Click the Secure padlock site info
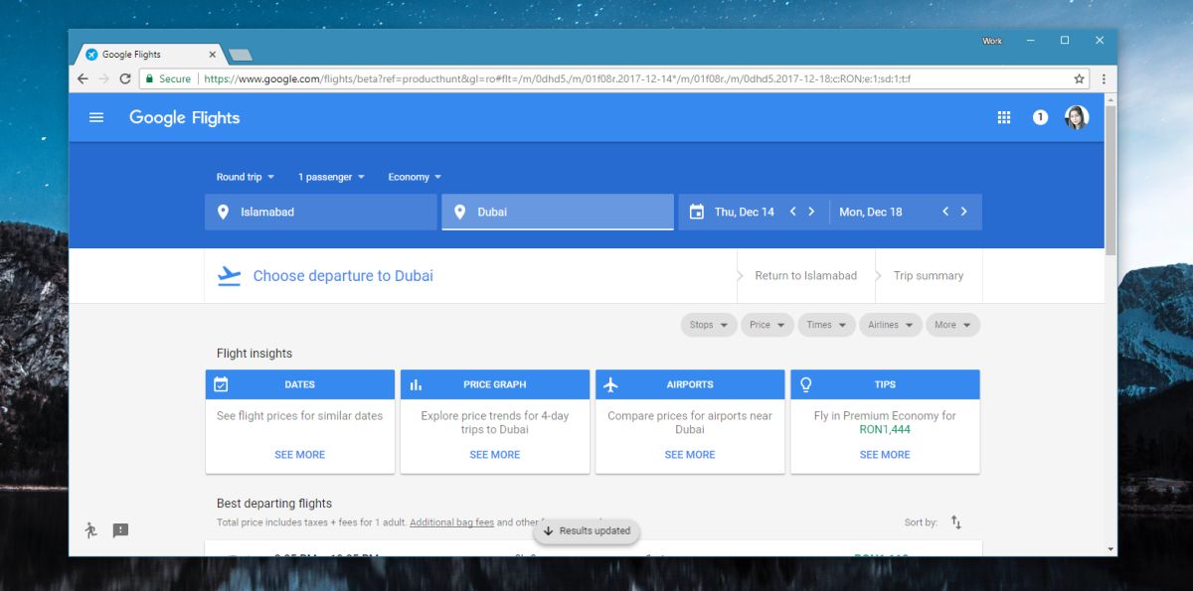The image size is (1193, 591). coord(167,78)
